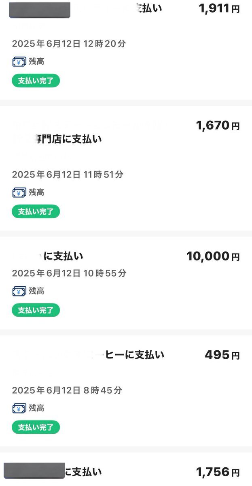252x486 pixels.
Task: Open the 495円 payment amount
Action: click(222, 355)
